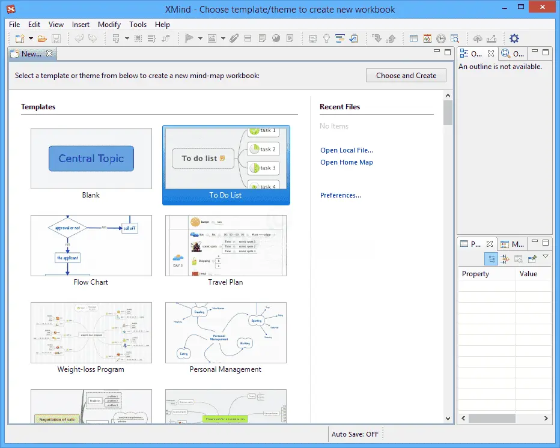
Task: Click the Audio Note play icon
Action: pyautogui.click(x=290, y=38)
